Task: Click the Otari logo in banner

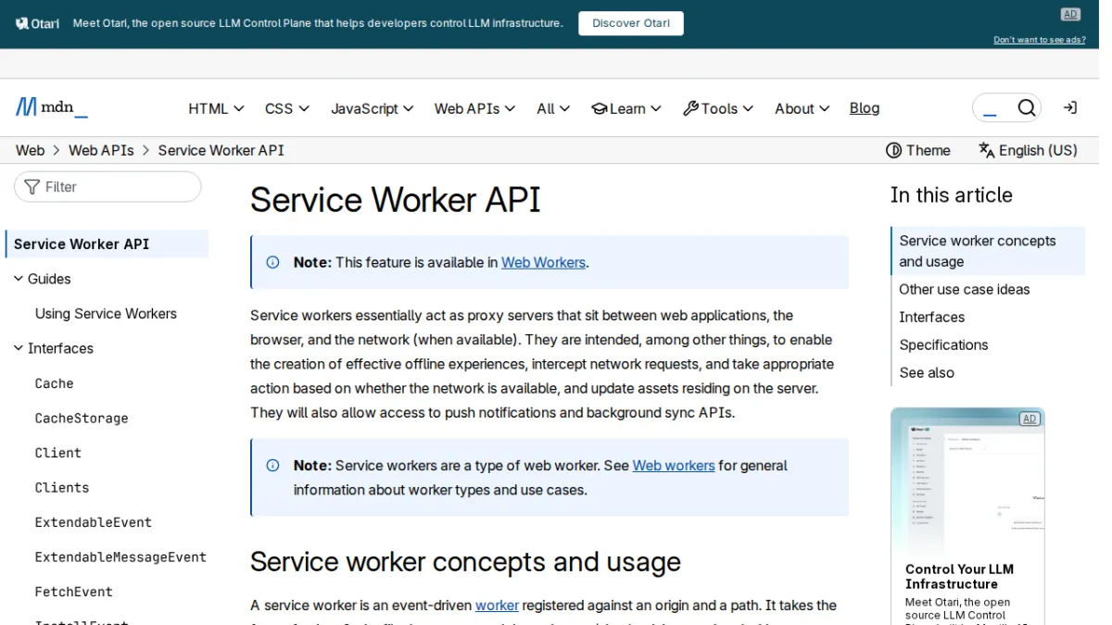Action: coord(38,23)
